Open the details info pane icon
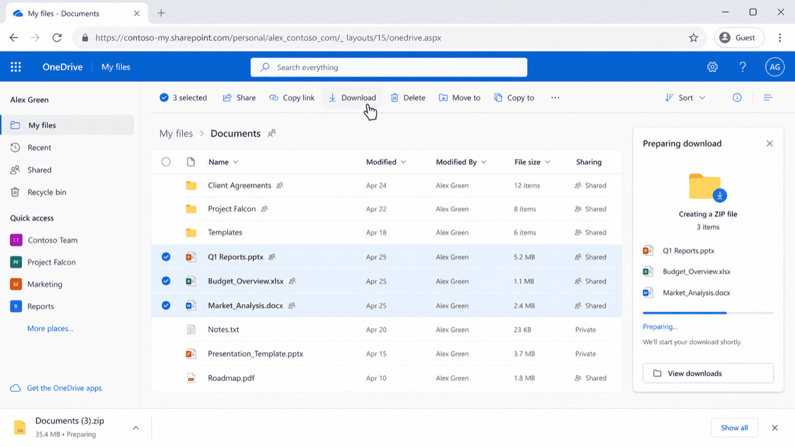 [x=737, y=97]
